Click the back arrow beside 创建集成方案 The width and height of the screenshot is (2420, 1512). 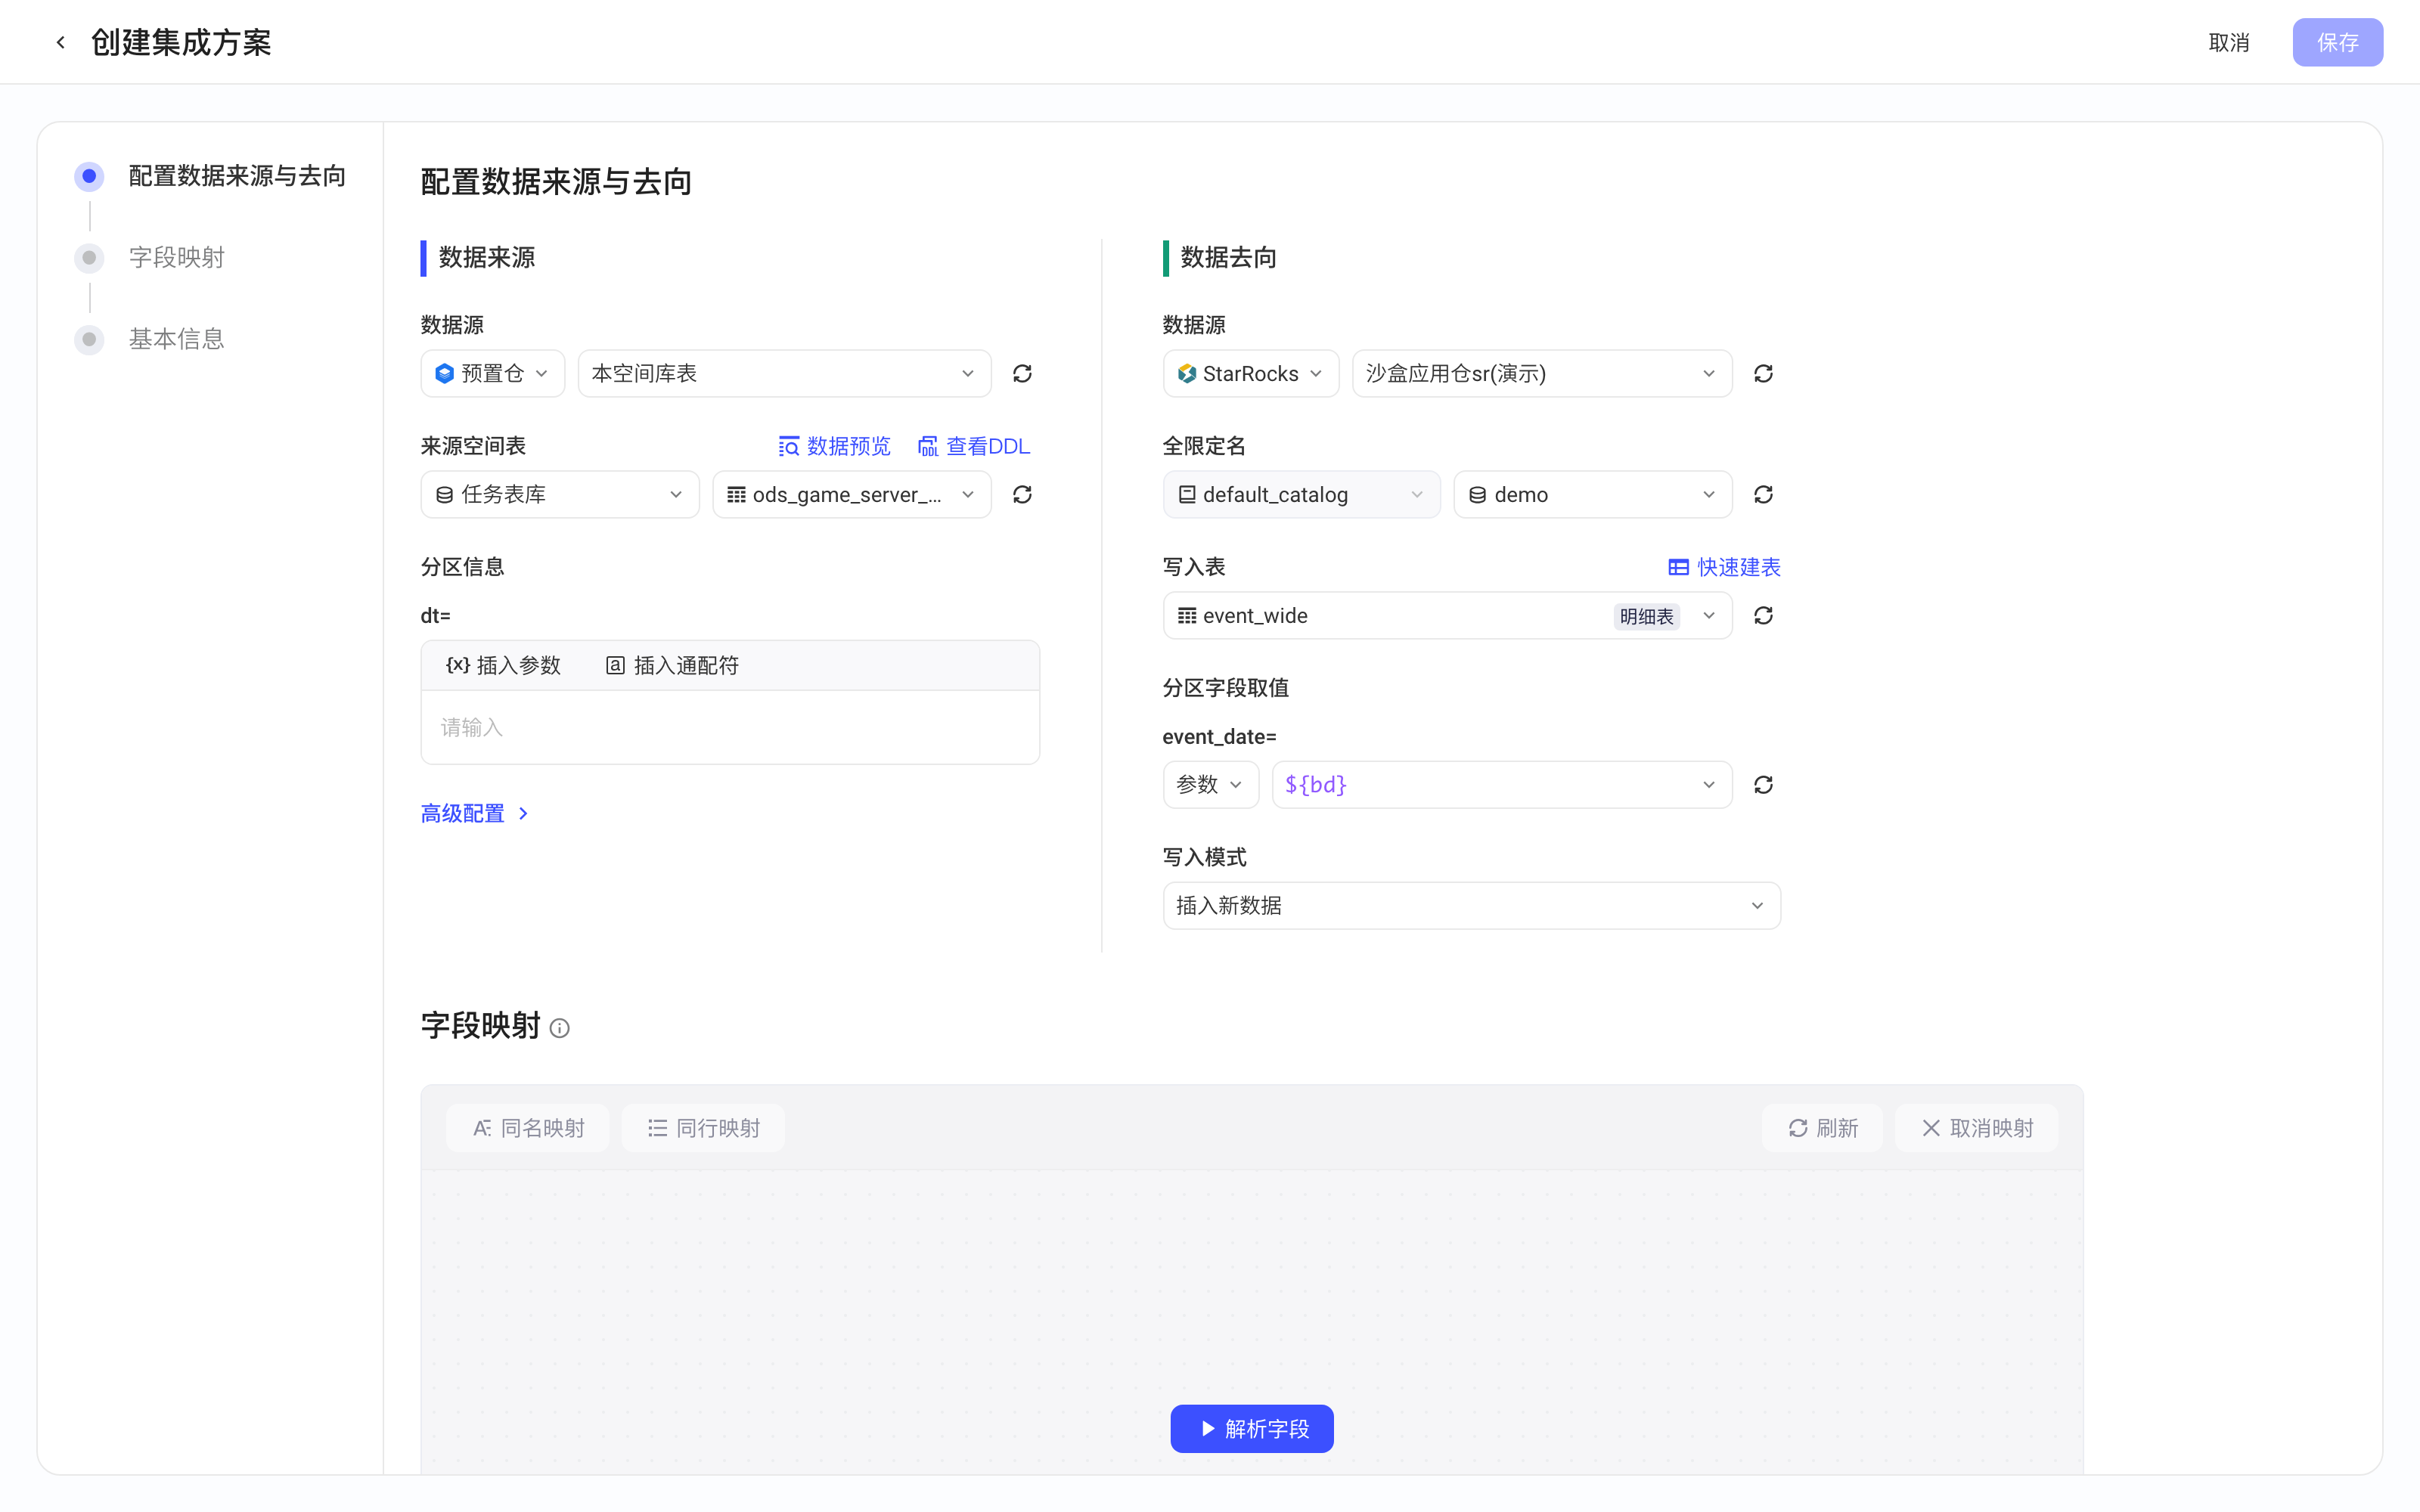coord(61,42)
